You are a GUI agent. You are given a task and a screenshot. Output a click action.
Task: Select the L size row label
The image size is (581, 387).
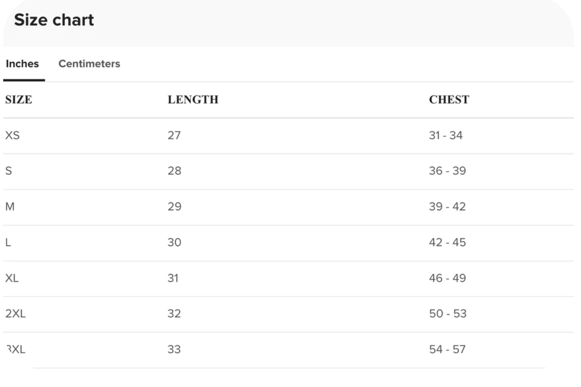click(x=8, y=242)
